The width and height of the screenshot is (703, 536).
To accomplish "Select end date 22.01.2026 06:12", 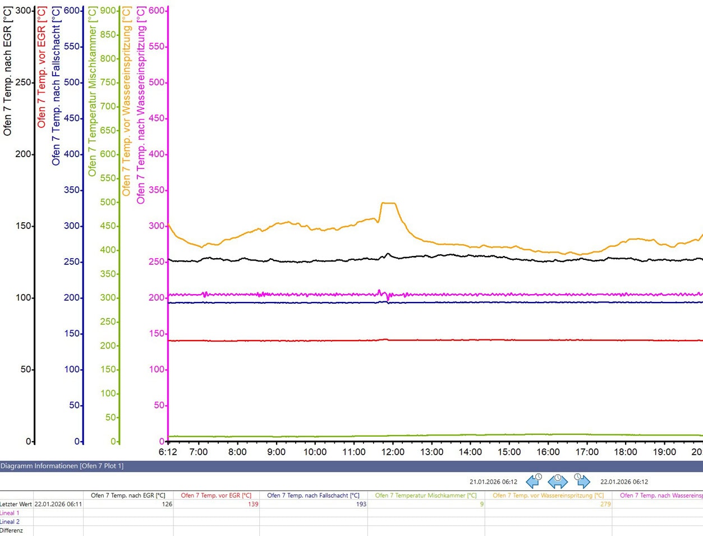I will (624, 482).
